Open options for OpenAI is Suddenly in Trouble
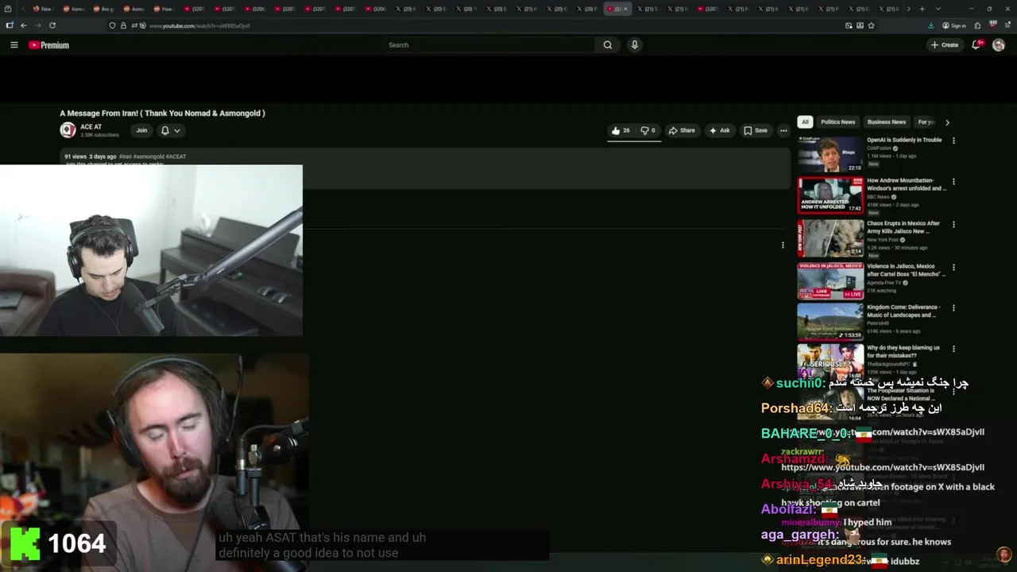The width and height of the screenshot is (1017, 572). click(953, 141)
